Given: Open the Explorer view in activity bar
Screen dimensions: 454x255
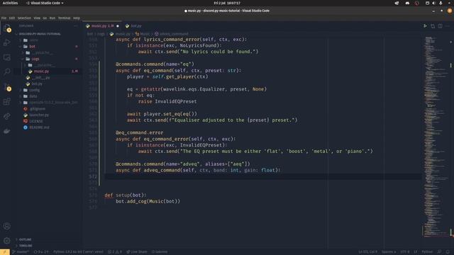Looking at the screenshot, I should click(7, 28).
